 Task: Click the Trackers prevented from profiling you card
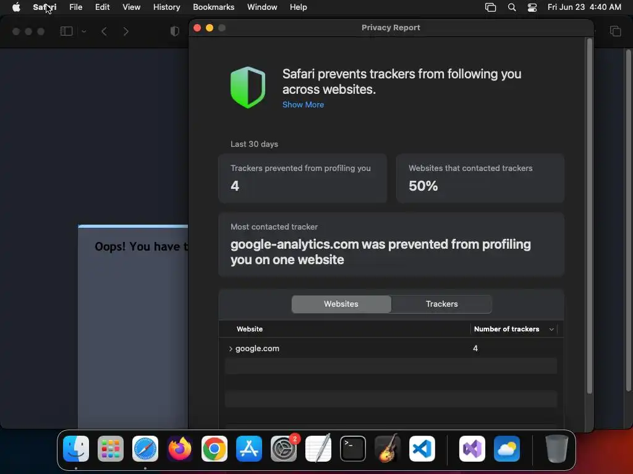coord(302,178)
